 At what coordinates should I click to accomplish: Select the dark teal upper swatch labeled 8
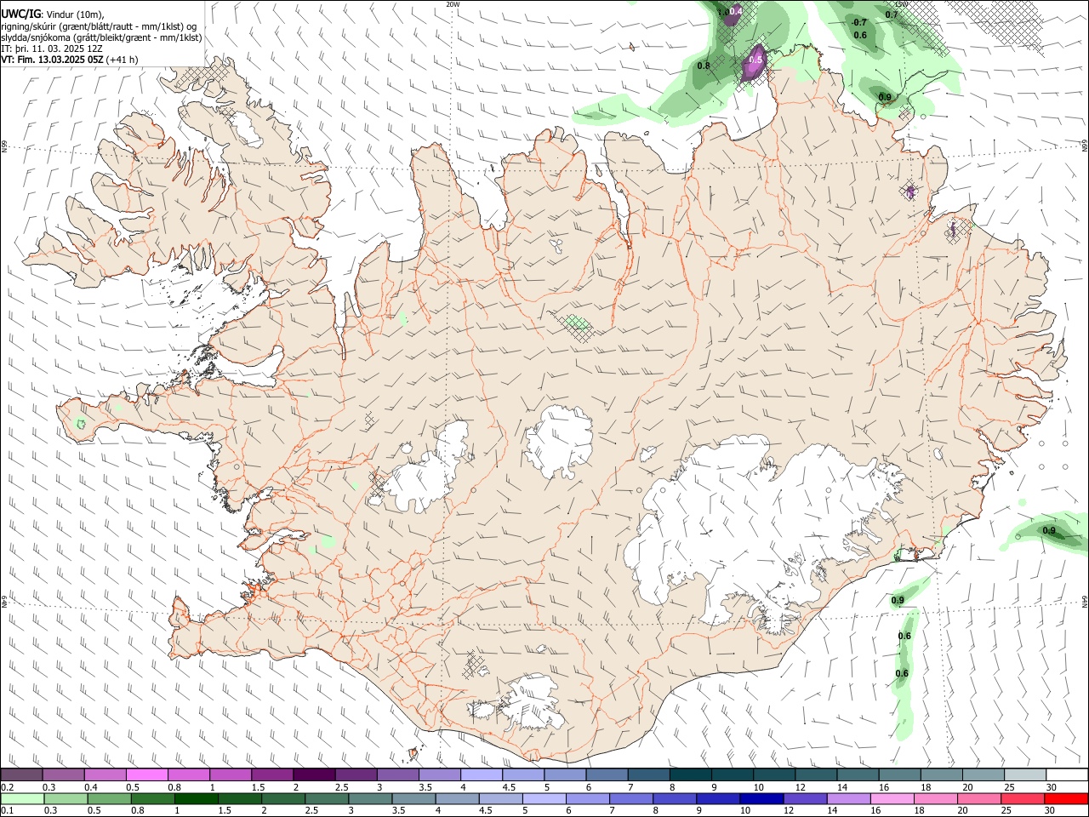point(691,775)
